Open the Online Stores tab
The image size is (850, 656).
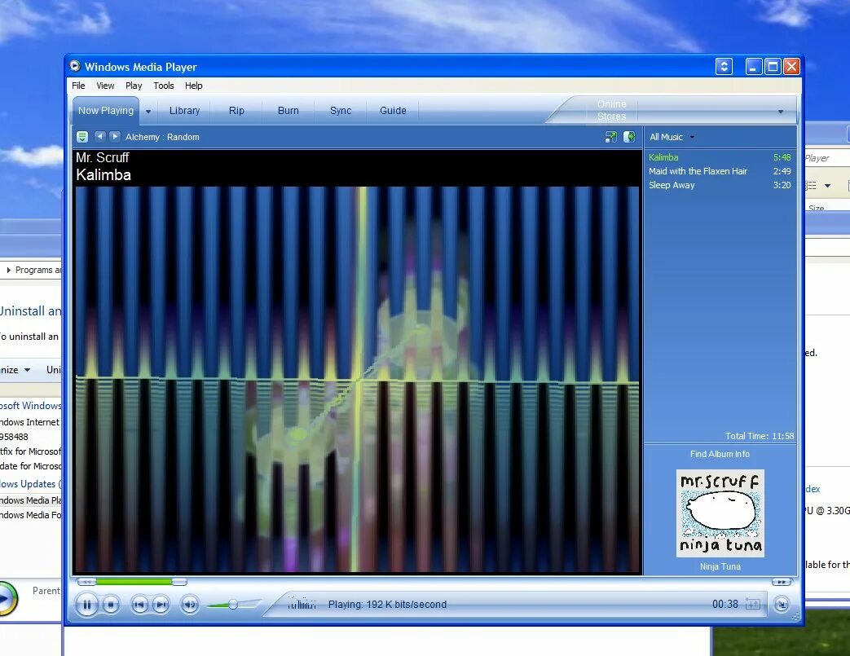click(611, 110)
